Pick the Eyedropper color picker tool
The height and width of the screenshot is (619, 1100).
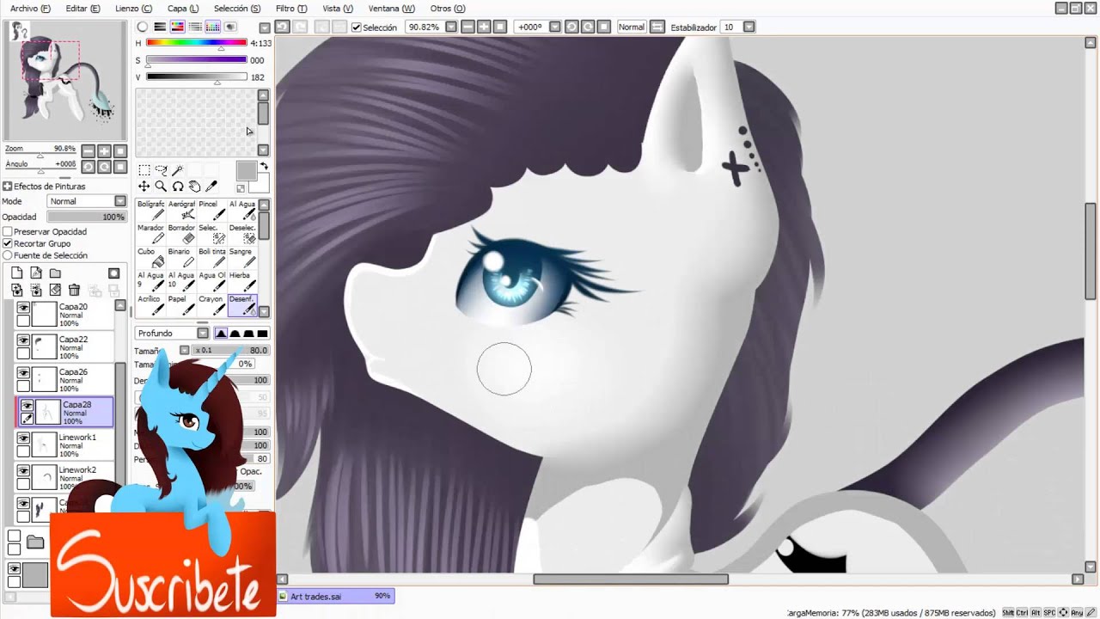(211, 187)
